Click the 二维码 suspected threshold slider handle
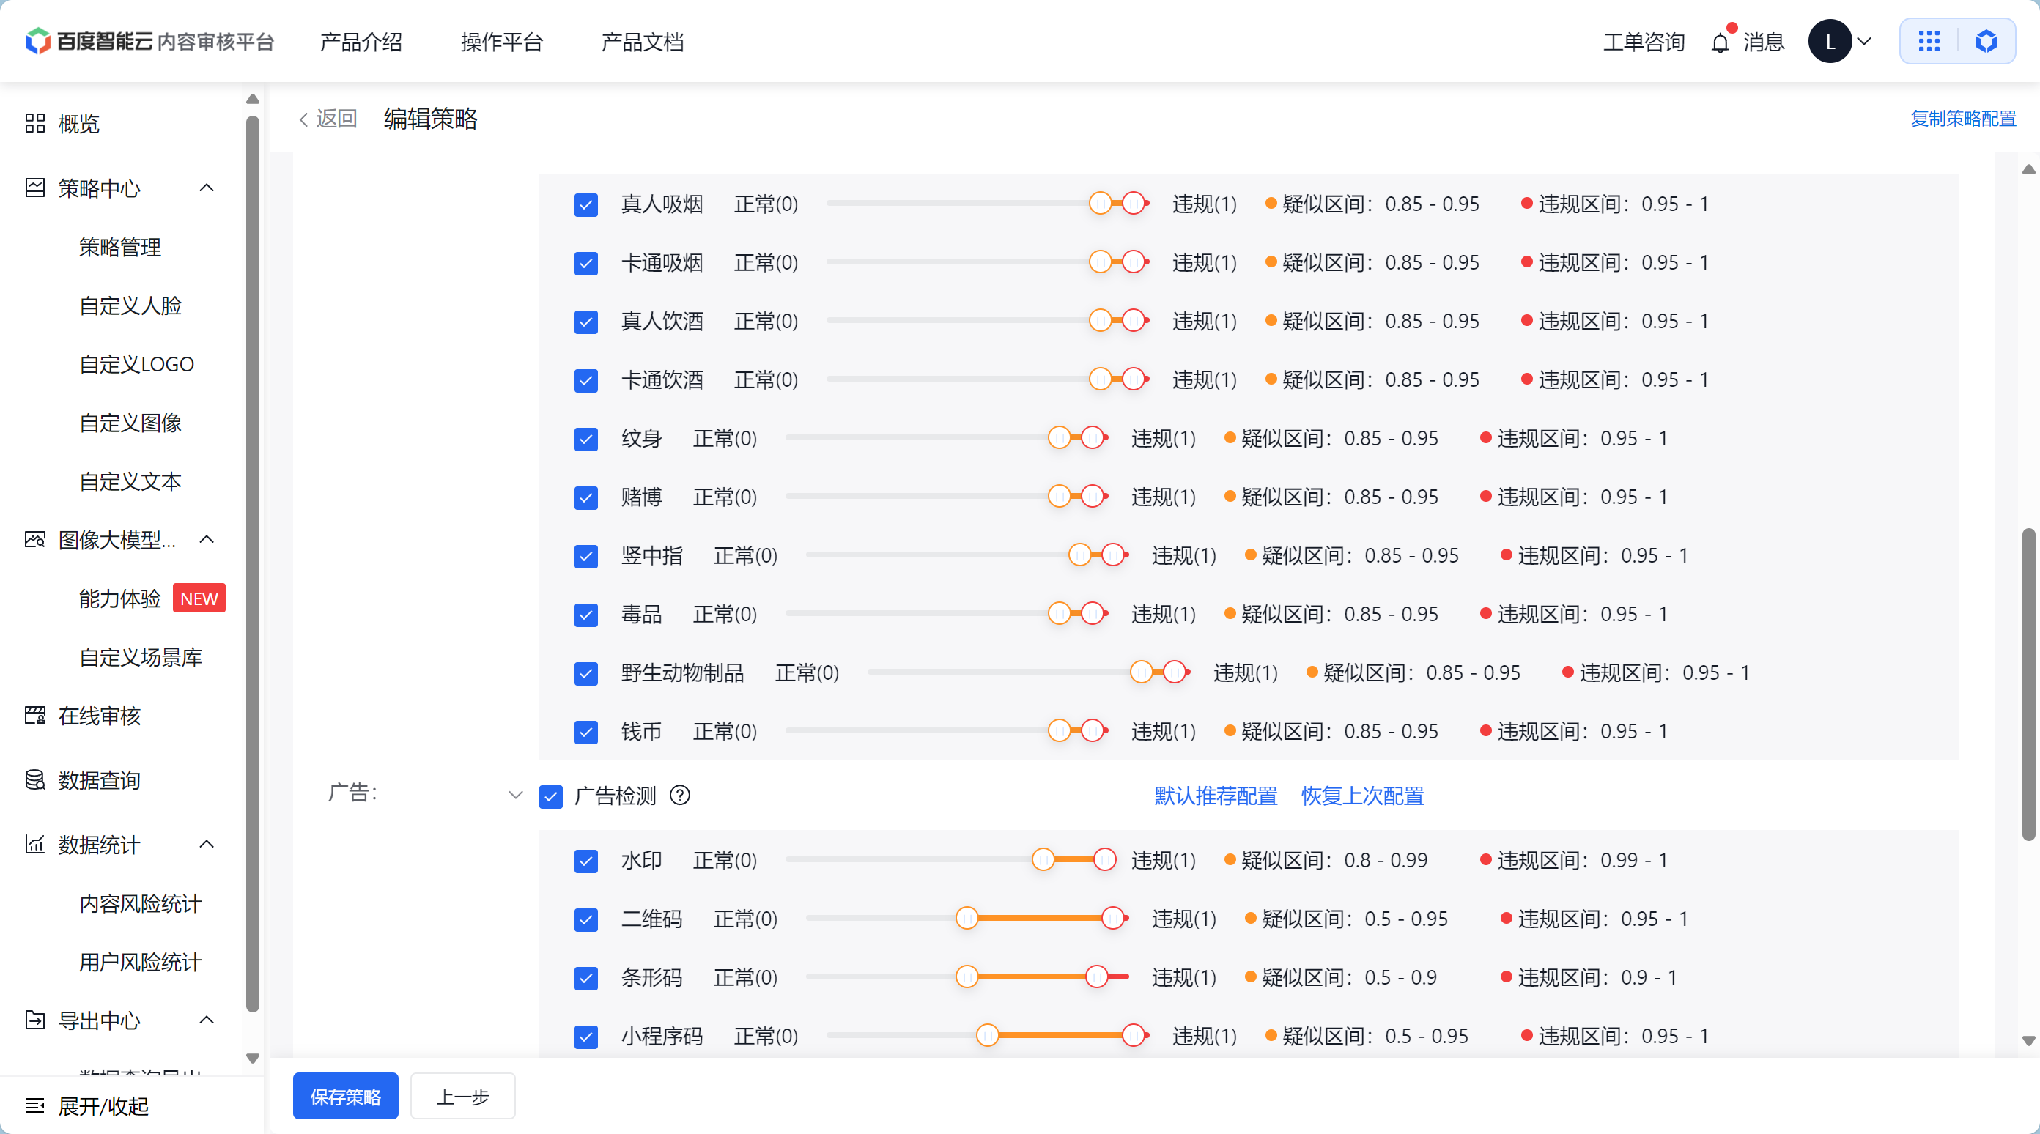This screenshot has width=2040, height=1134. [x=967, y=919]
